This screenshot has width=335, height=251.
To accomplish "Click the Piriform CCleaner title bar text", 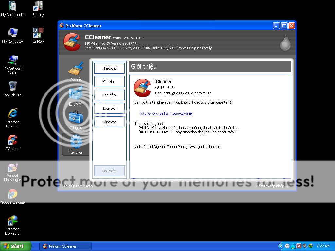I will [x=83, y=26].
